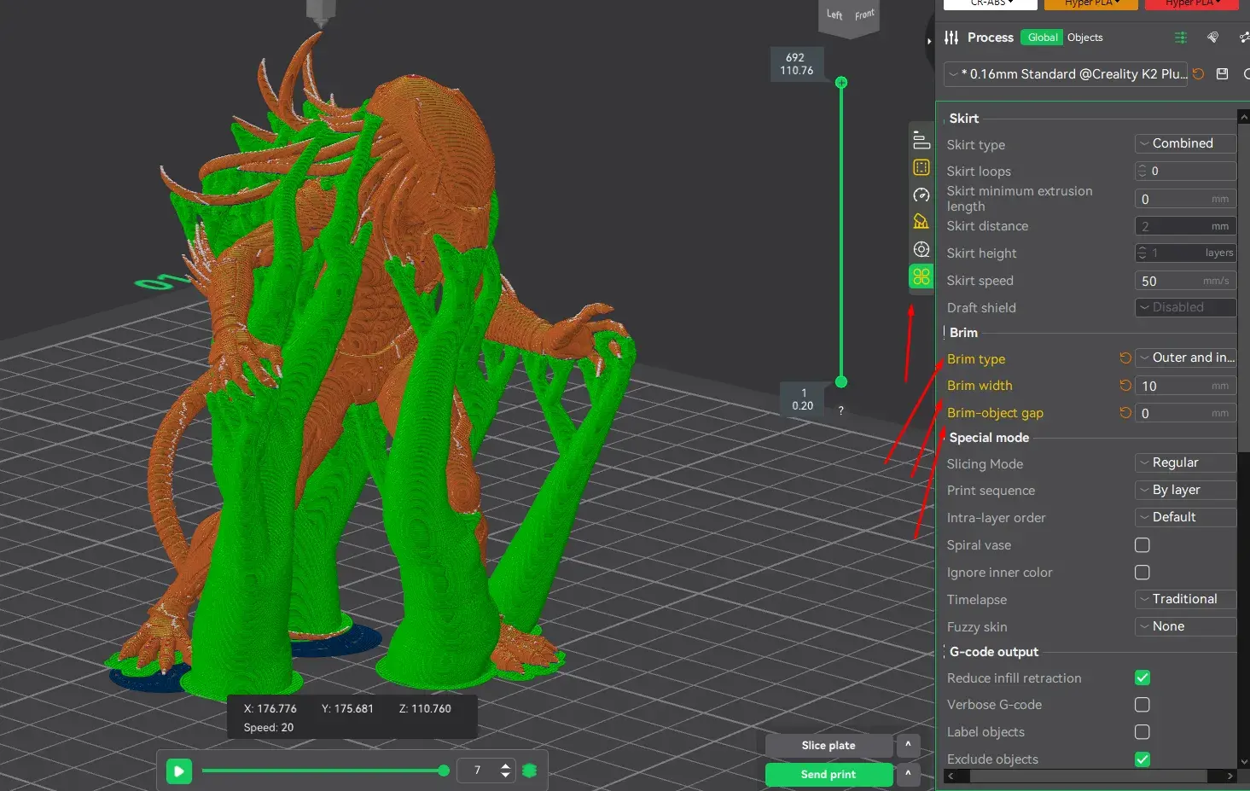Click the Slice plate button

click(x=828, y=746)
